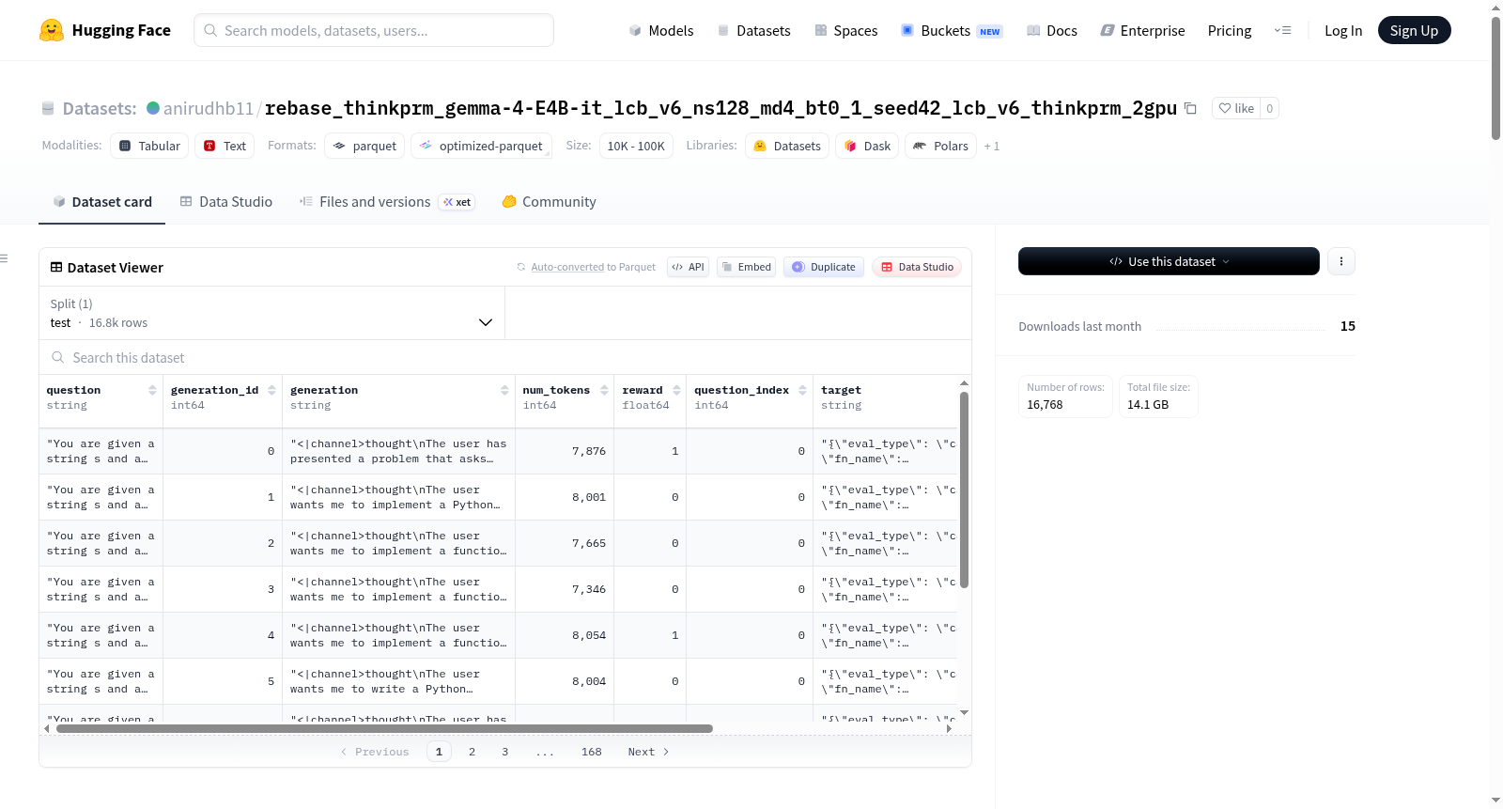Sort the num_tokens column

604,390
